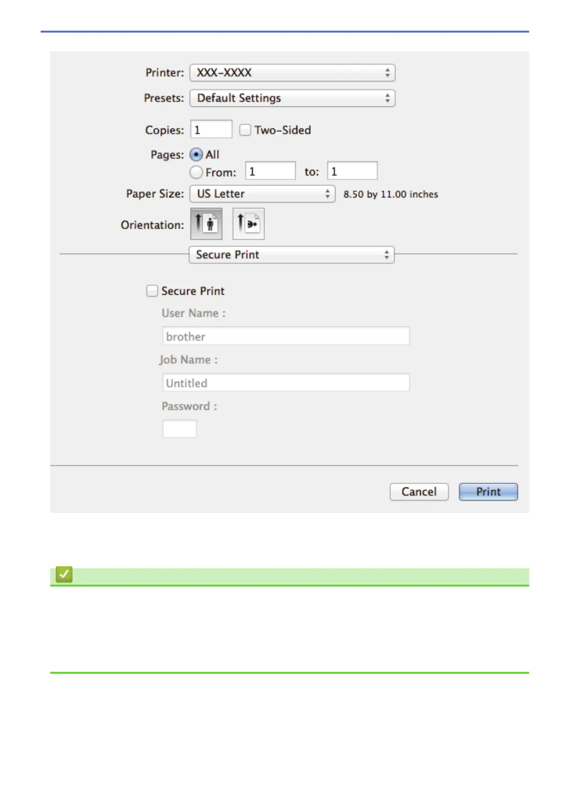Click the Paper Size label

(x=155, y=194)
